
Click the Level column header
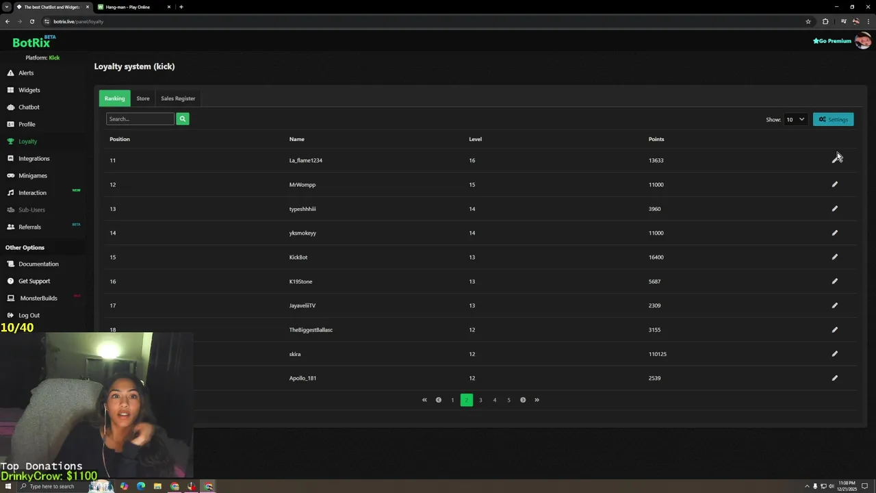(x=475, y=139)
